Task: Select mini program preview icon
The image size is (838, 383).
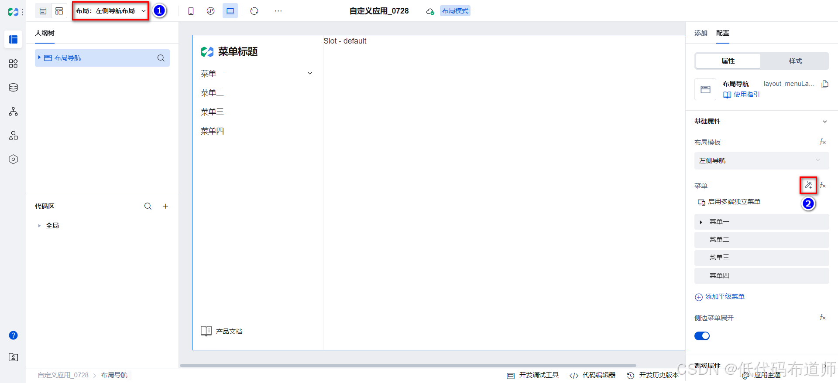Action: (210, 11)
